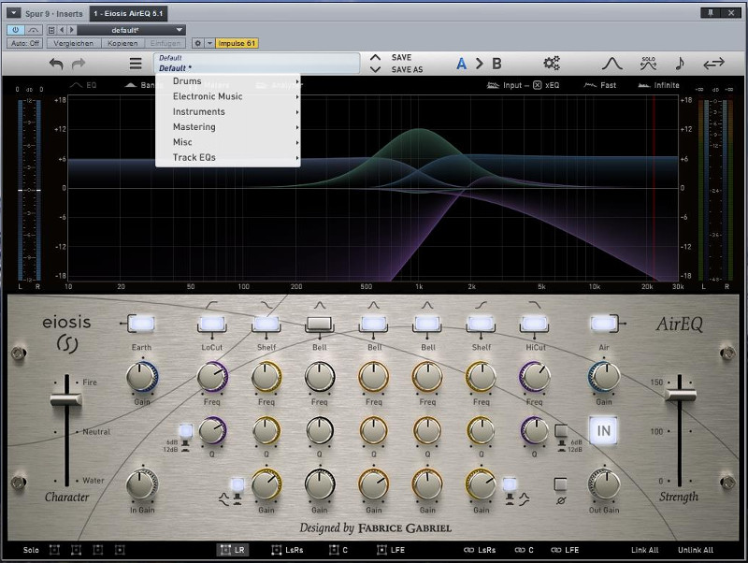The width and height of the screenshot is (748, 563).
Task: Click the Kopieren button
Action: [x=122, y=43]
